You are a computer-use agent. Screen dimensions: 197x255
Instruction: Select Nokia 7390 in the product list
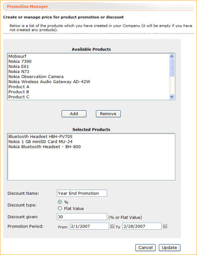point(89,61)
